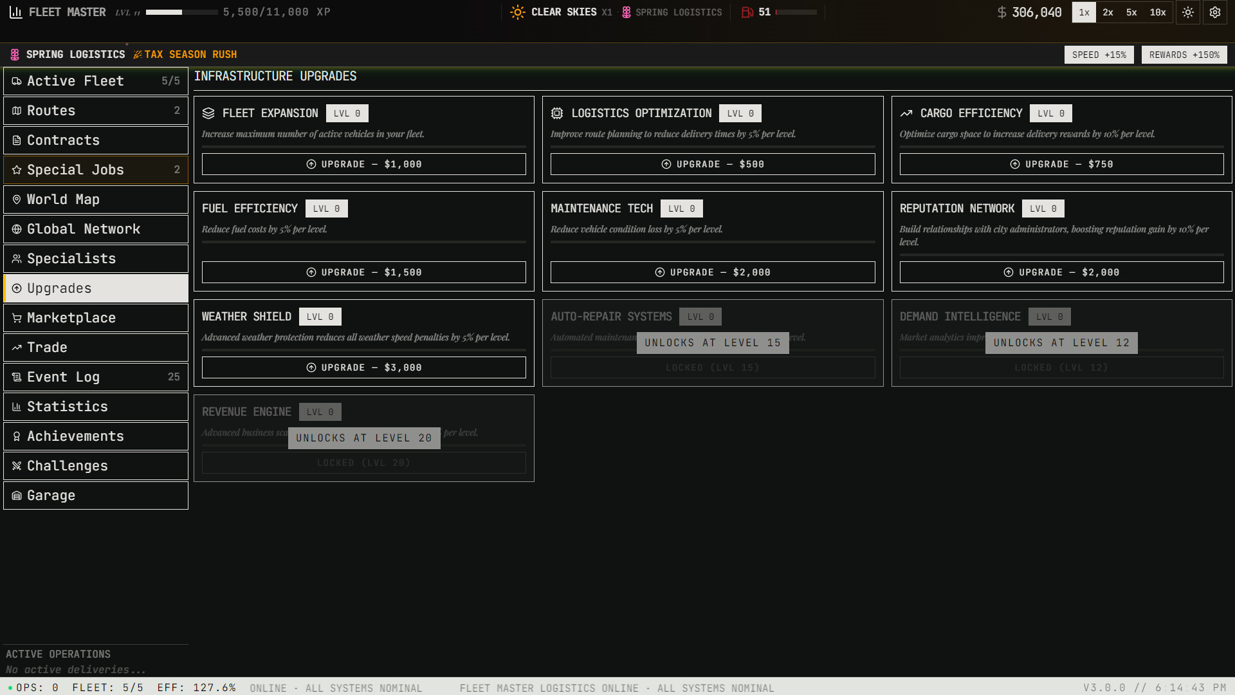
Task: Click the Logistics Optimization chip icon
Action: 557,113
